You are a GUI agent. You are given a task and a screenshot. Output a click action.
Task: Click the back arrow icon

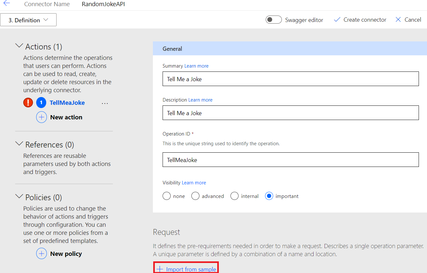7,4
